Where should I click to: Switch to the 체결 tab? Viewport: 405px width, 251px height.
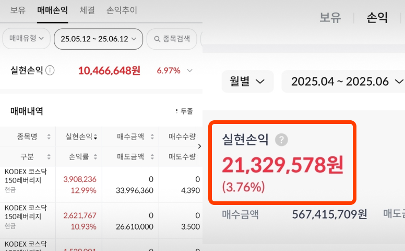[x=87, y=10]
